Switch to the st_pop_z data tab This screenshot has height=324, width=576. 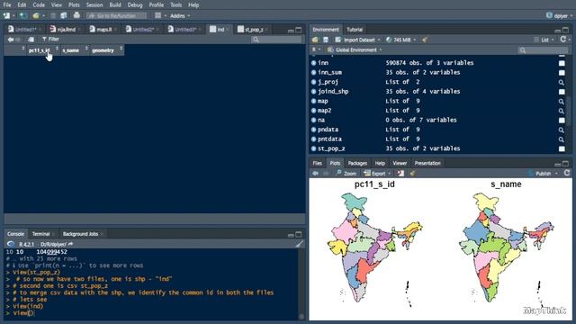pyautogui.click(x=254, y=30)
